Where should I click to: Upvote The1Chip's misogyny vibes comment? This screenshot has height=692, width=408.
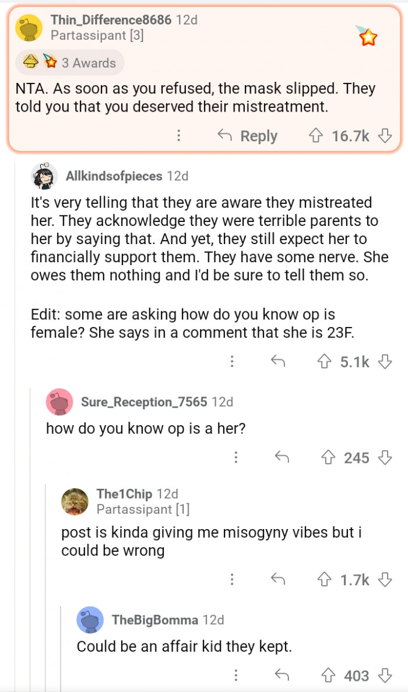pos(324,579)
